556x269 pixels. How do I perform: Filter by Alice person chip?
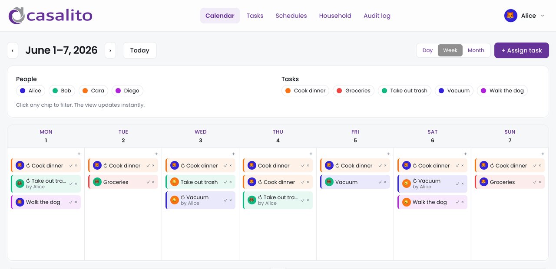(30, 91)
